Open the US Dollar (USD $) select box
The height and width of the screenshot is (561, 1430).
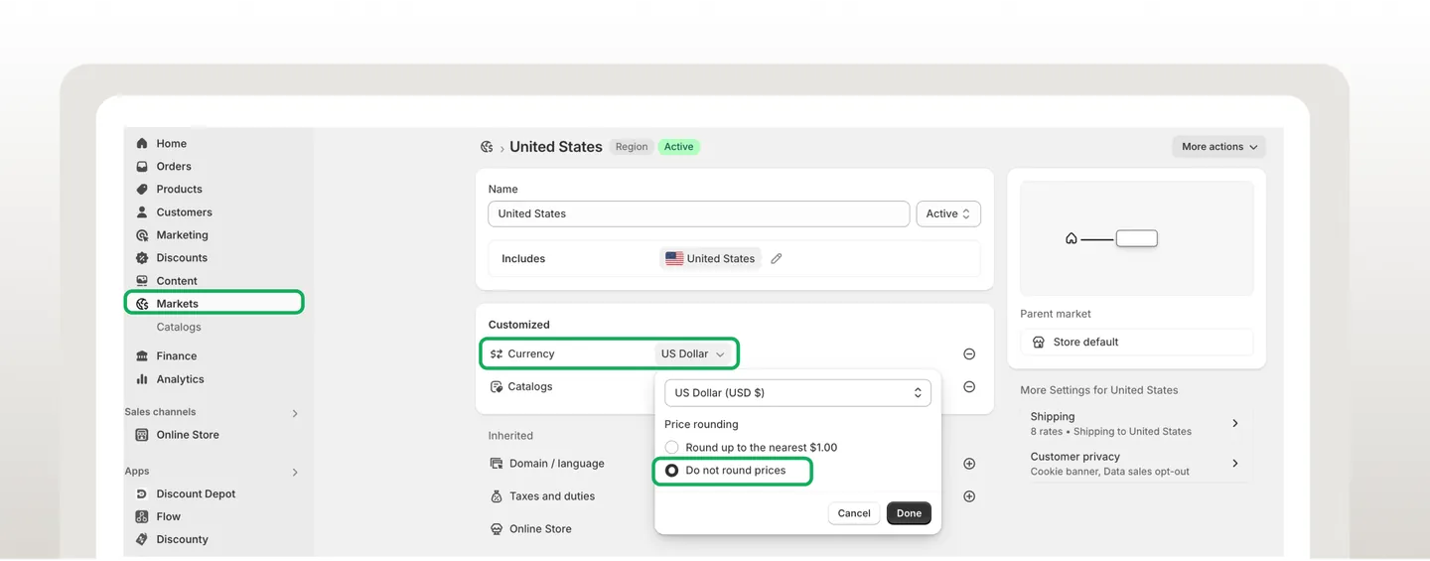click(797, 393)
